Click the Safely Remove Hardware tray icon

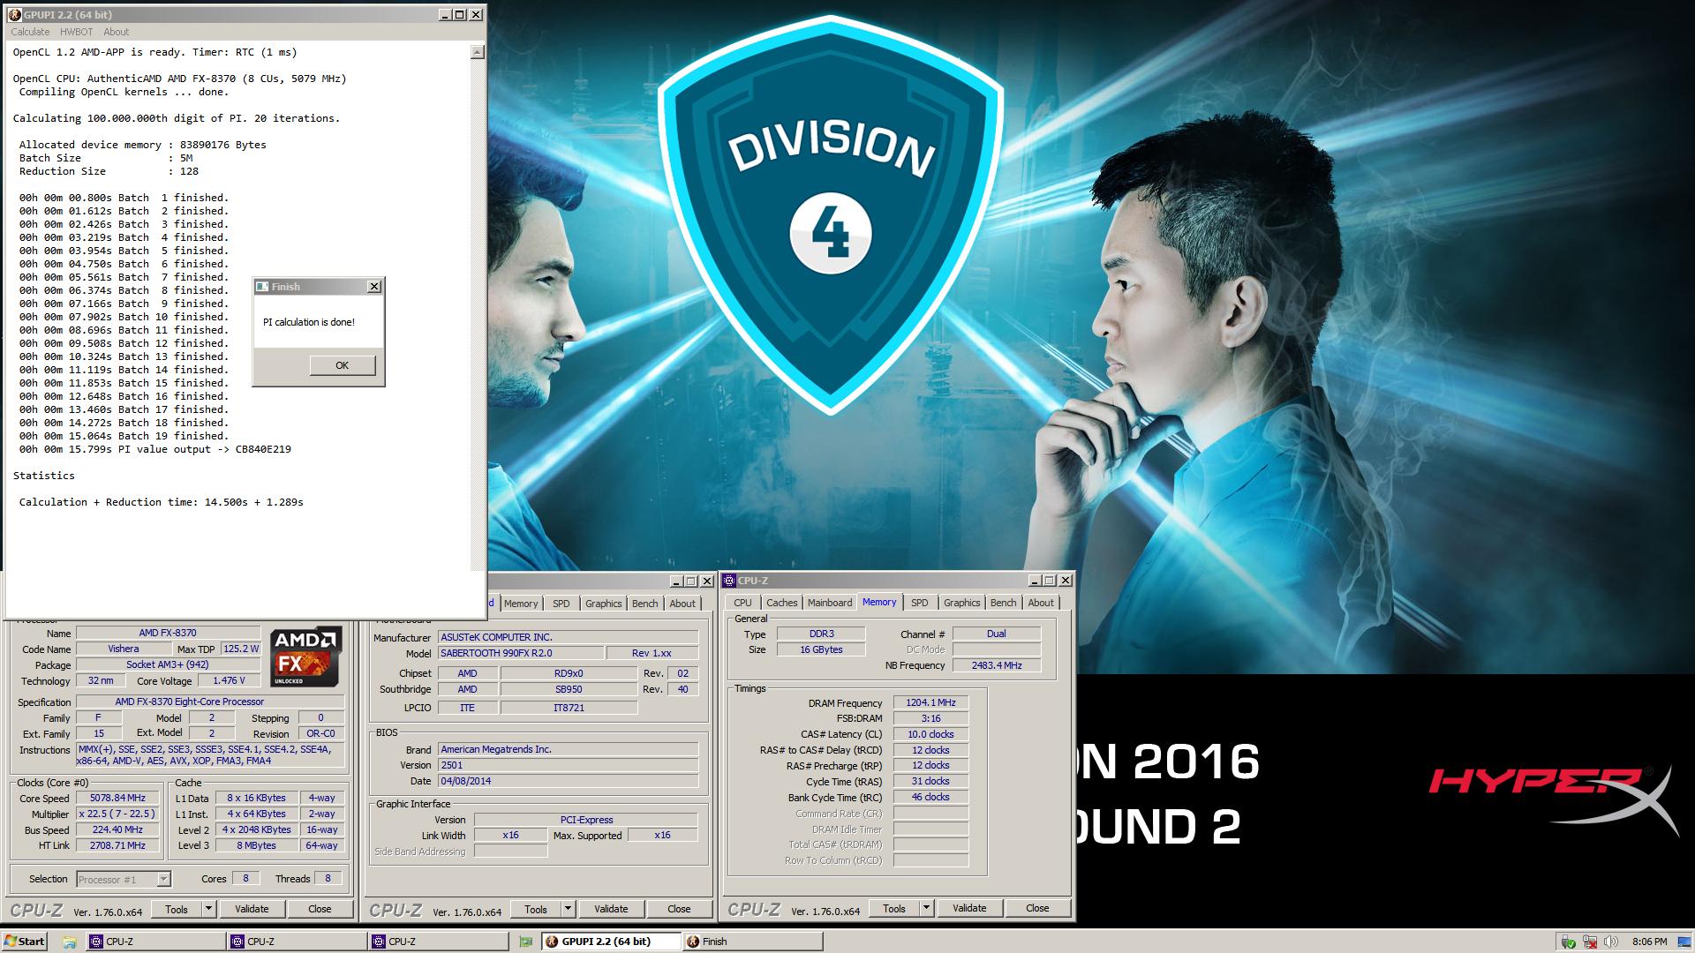1569,942
